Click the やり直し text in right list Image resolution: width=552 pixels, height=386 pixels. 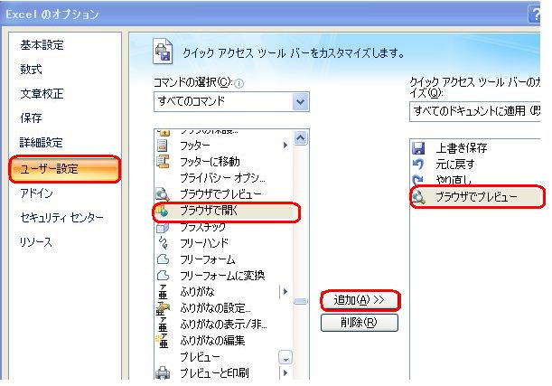(454, 180)
